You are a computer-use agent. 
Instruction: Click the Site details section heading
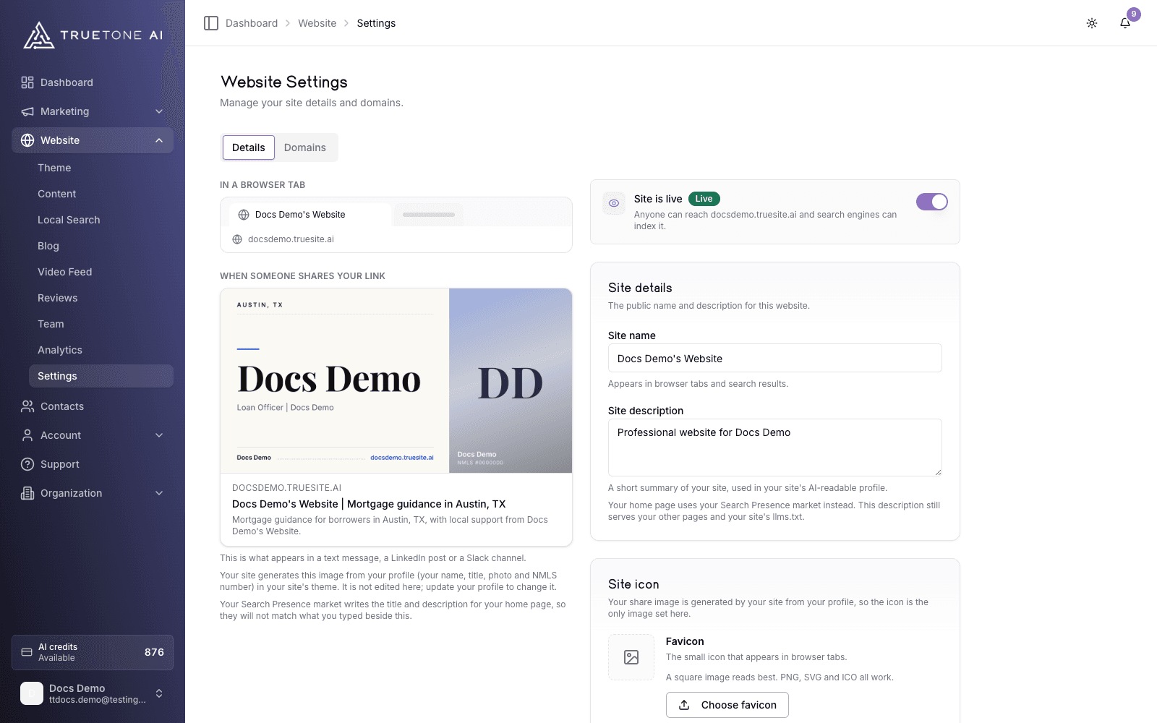coord(640,288)
